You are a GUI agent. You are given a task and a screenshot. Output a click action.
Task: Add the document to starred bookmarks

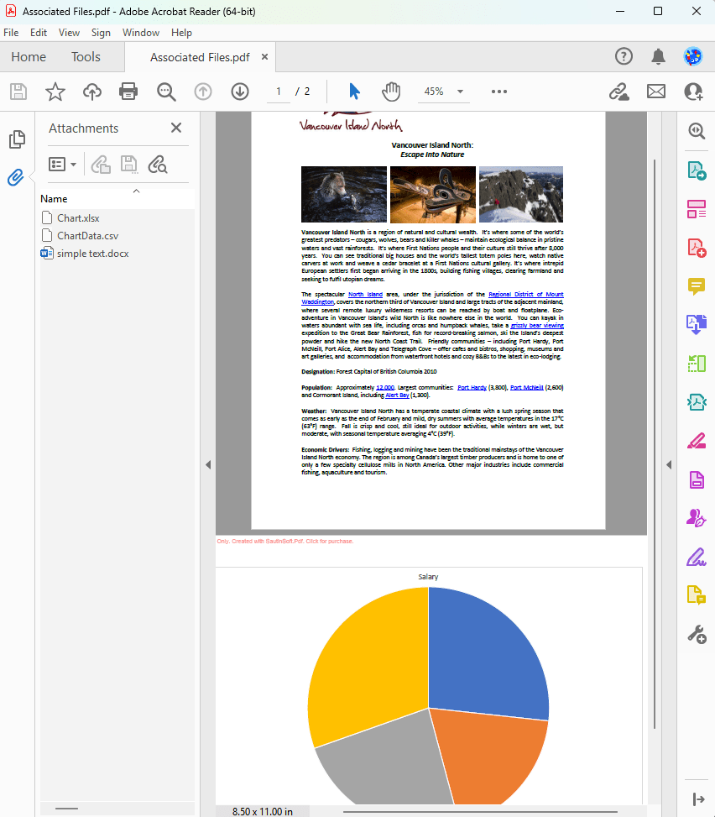pos(55,92)
